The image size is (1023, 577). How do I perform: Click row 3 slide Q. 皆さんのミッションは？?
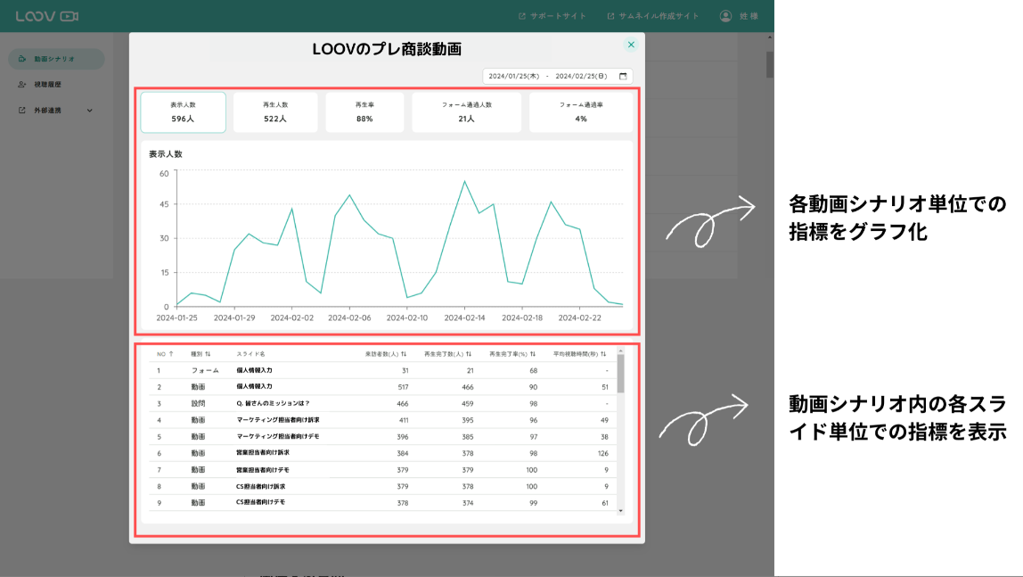coord(274,403)
